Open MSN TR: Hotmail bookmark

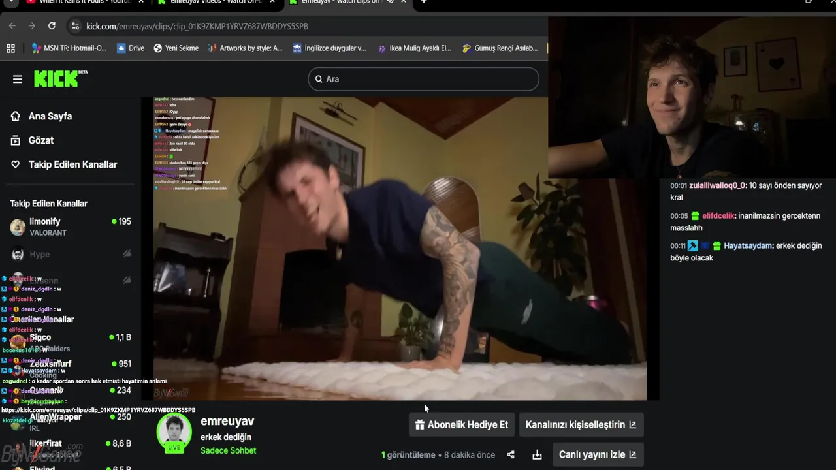click(x=69, y=48)
